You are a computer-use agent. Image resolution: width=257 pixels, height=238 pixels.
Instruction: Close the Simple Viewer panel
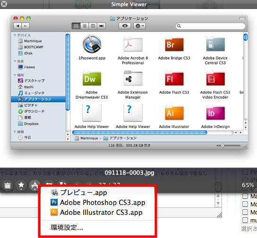pyautogui.click(x=4, y=4)
